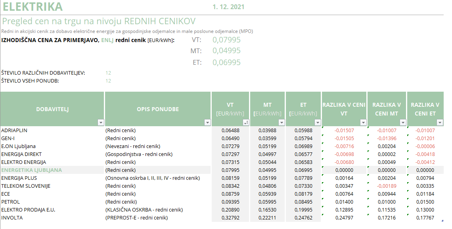Open the DOBAVITELJ column filter dropdown
Screen dimensions: 452x229
point(101,123)
